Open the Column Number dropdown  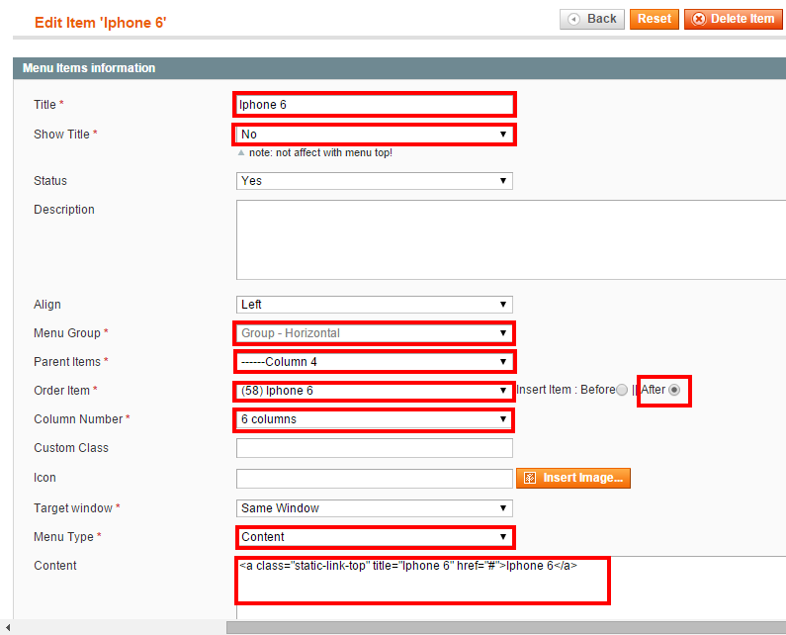tap(375, 418)
